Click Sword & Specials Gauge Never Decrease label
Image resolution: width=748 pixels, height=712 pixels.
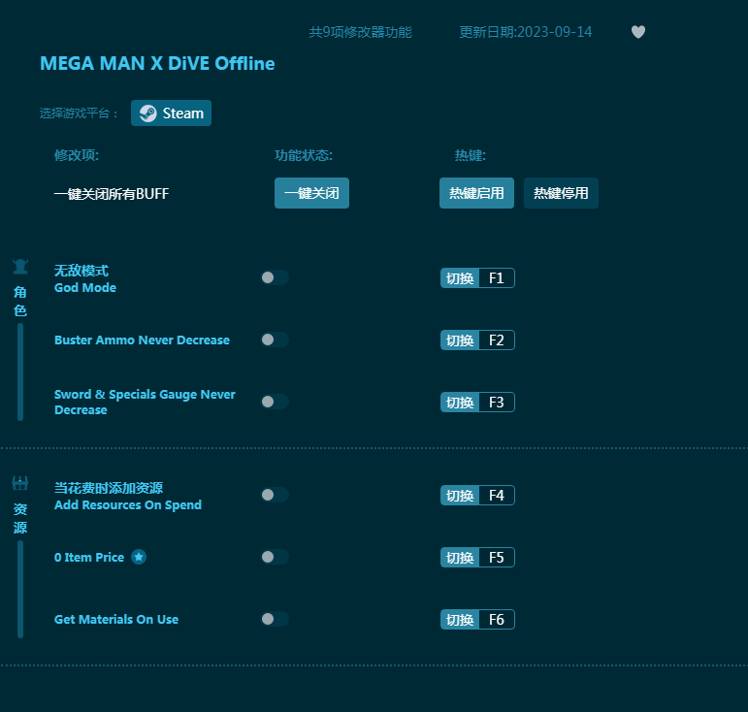145,402
